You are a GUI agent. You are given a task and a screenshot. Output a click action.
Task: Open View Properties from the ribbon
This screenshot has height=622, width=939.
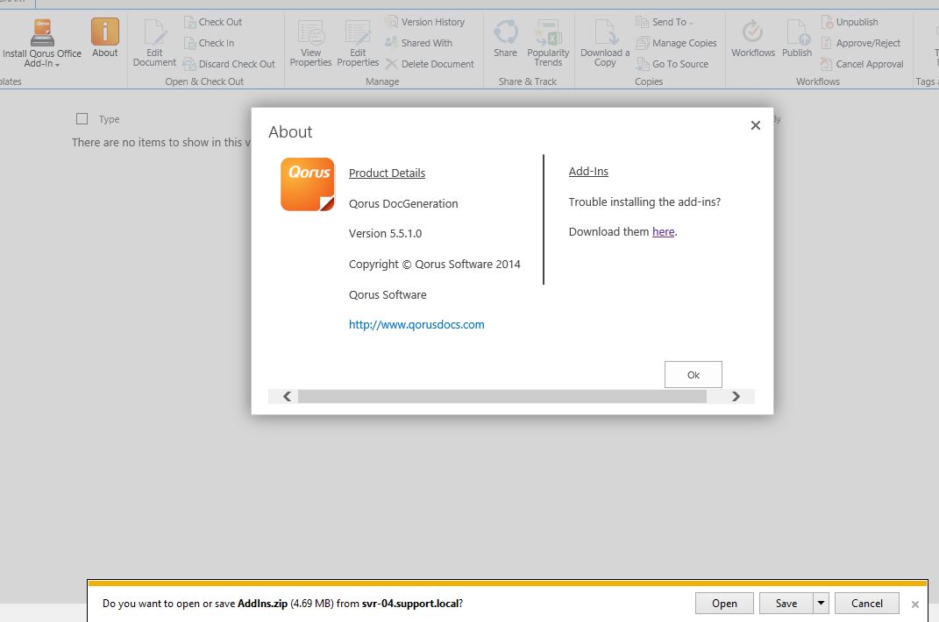click(x=310, y=43)
